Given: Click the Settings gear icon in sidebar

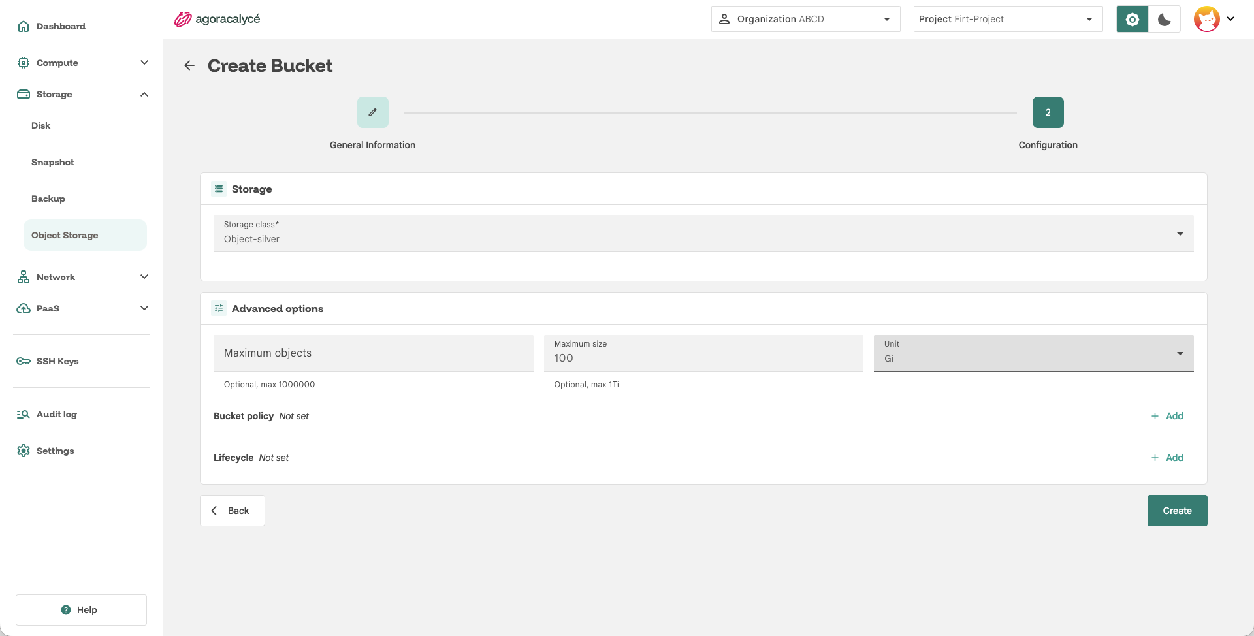Looking at the screenshot, I should point(24,451).
